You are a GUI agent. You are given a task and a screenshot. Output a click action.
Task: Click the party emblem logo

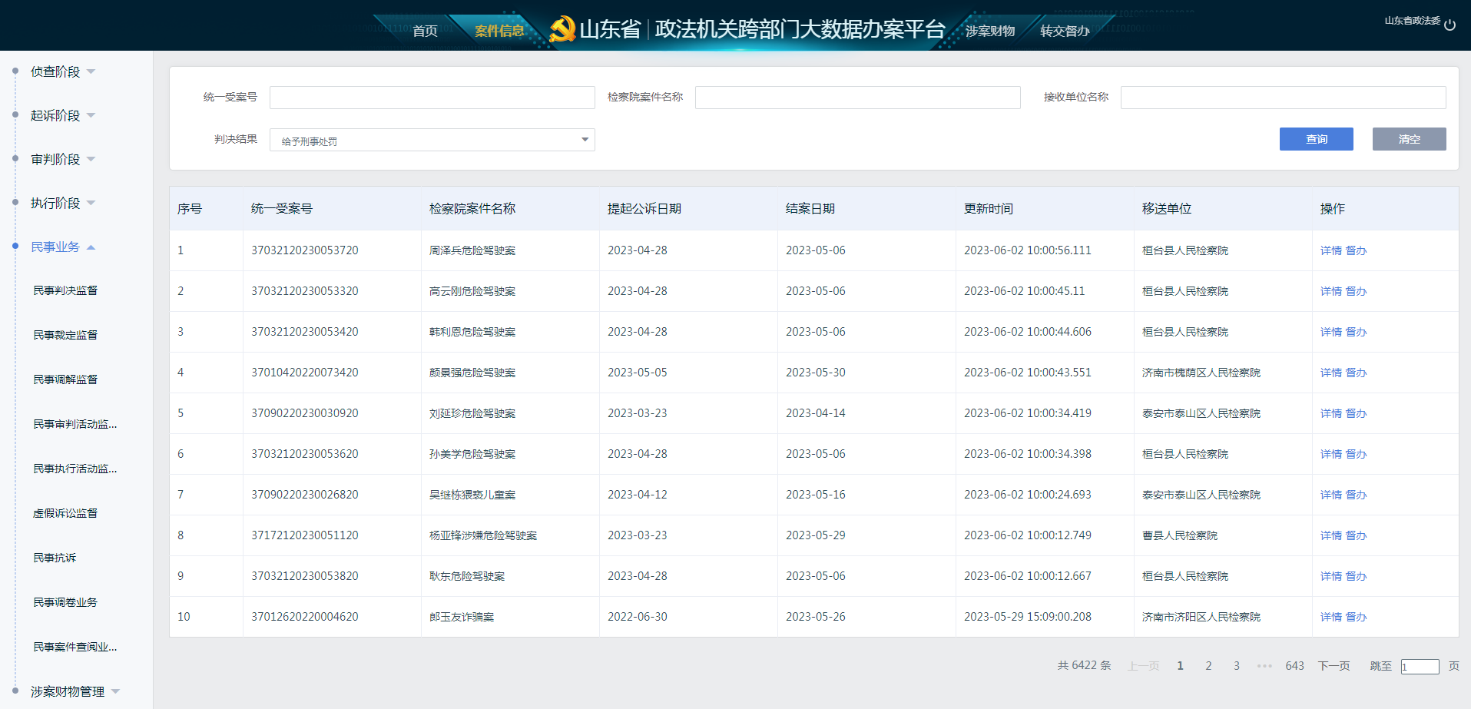562,29
